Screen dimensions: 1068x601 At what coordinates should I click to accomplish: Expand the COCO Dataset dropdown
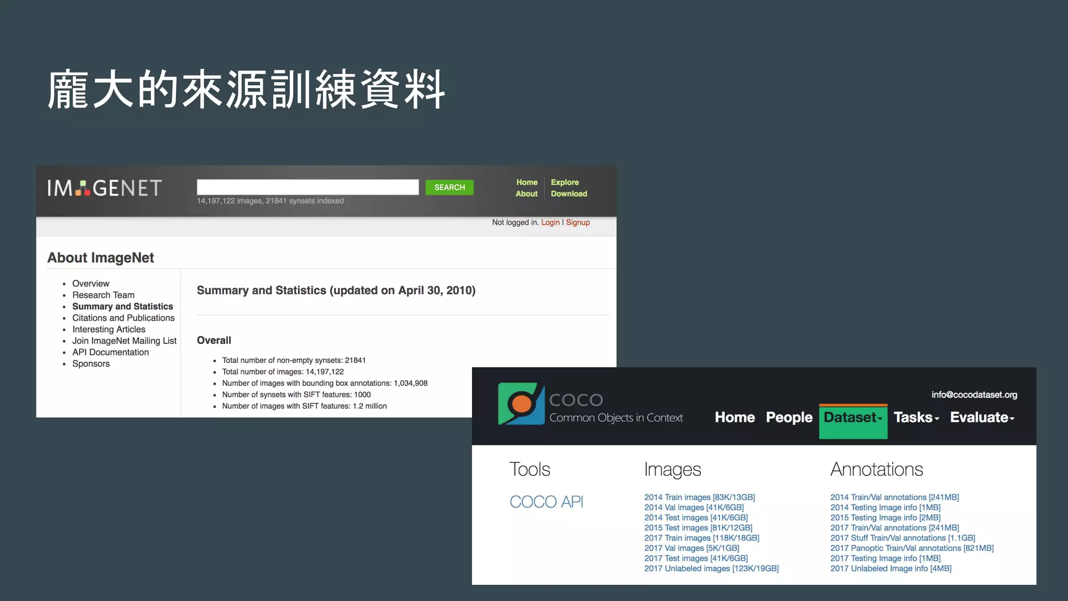click(853, 421)
